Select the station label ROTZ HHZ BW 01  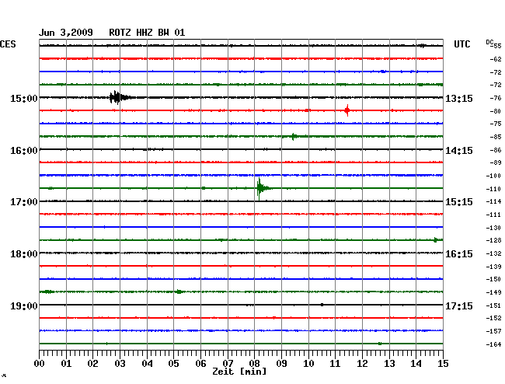click(147, 33)
